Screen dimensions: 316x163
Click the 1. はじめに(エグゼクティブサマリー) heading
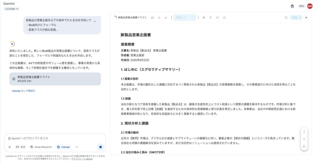pos(150,70)
